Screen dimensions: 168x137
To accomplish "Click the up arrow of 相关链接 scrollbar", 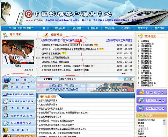I will (164, 120).
